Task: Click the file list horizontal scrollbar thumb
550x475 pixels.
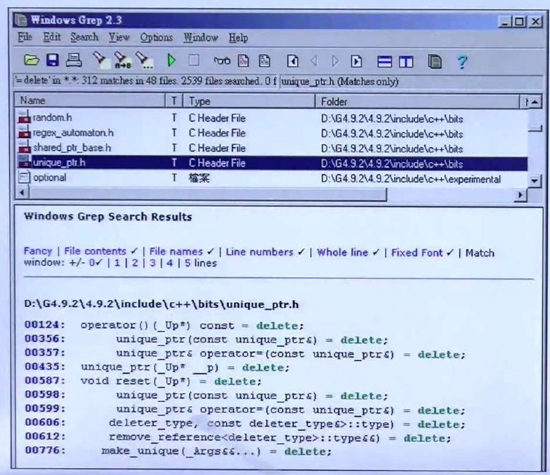Action: tap(207, 193)
